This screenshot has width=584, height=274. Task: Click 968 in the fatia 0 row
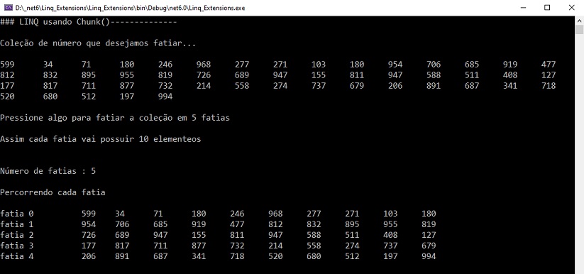275,214
